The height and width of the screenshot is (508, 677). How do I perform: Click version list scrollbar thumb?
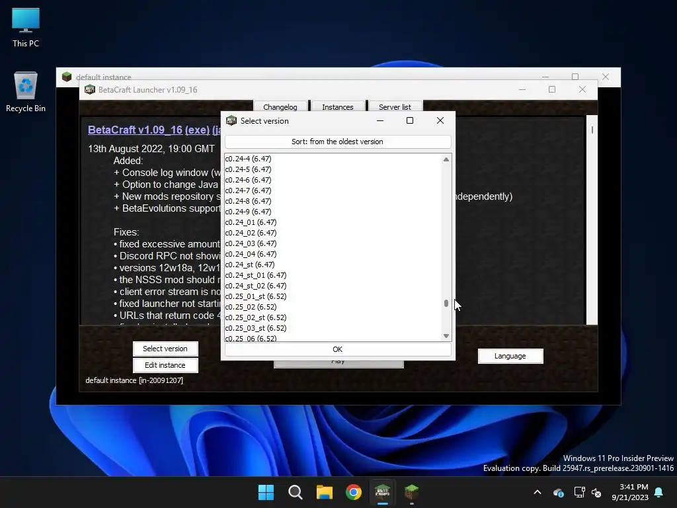tap(446, 303)
